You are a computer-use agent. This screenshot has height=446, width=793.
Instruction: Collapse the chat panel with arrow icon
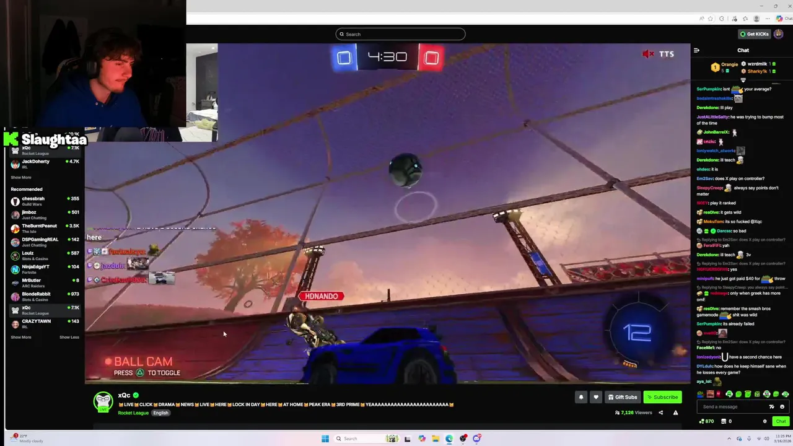pos(696,50)
